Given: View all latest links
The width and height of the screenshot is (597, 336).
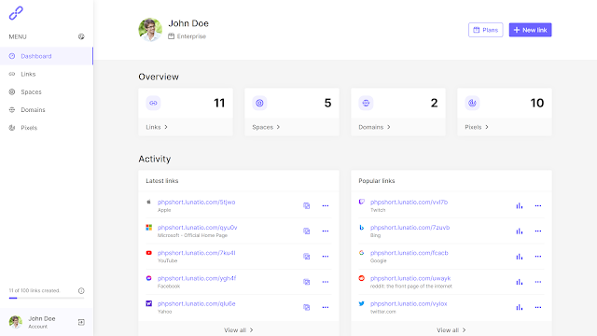Looking at the screenshot, I should click(239, 329).
